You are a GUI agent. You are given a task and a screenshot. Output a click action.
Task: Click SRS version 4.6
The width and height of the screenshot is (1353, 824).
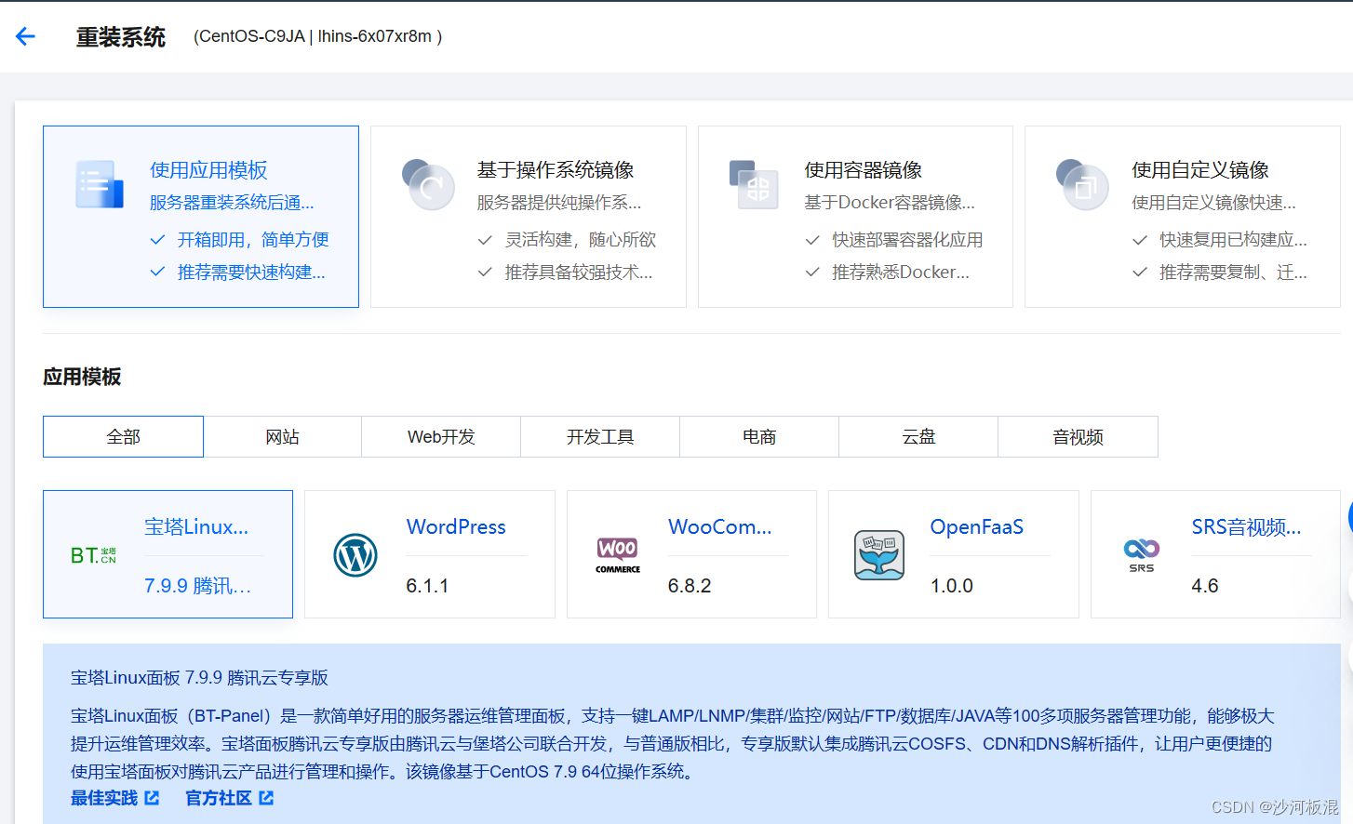[1205, 586]
